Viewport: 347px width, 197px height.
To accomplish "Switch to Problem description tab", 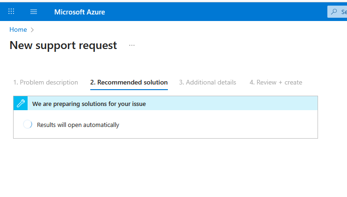I will click(45, 82).
